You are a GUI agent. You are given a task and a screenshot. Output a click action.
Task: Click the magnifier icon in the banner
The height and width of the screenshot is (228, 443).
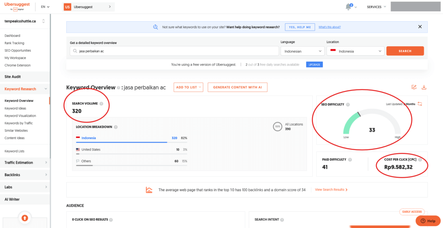click(x=155, y=27)
